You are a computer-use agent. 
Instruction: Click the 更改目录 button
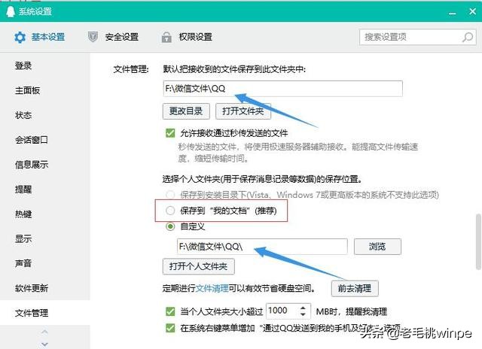(x=186, y=111)
